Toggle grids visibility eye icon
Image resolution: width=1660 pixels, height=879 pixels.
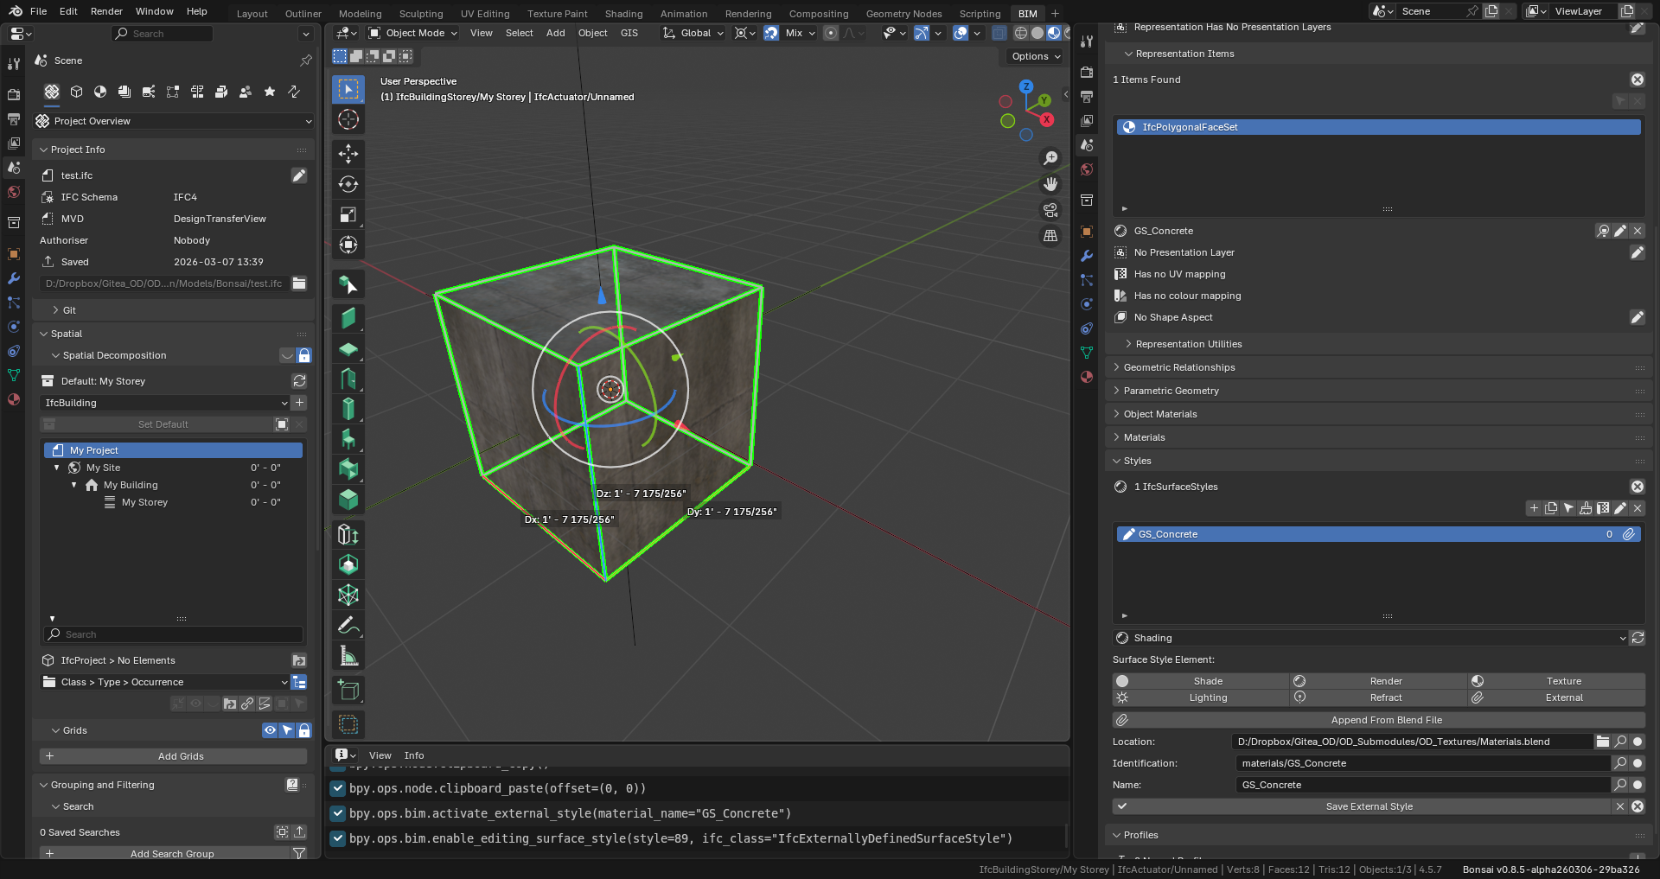(270, 730)
